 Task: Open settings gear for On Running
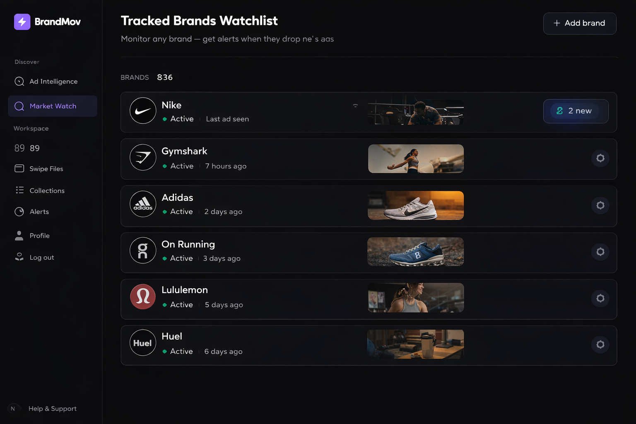click(x=600, y=251)
